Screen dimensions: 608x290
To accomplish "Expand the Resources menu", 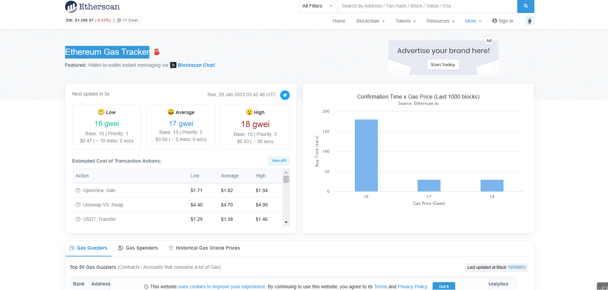I will (441, 21).
